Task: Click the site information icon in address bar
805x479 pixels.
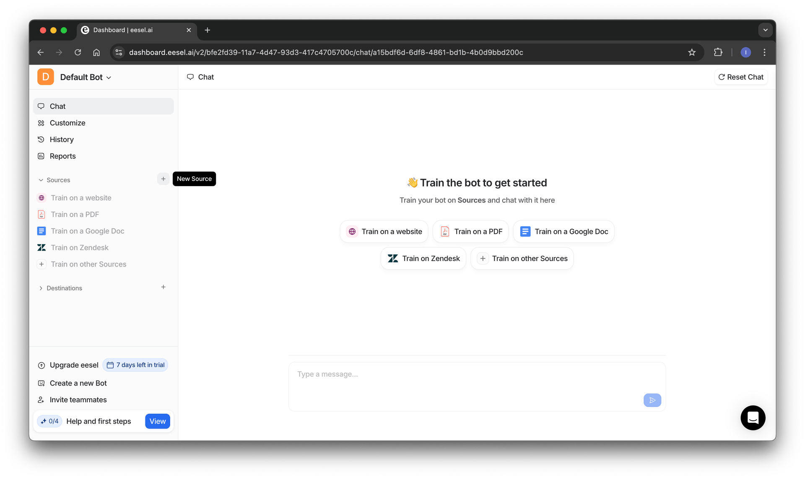Action: coord(119,52)
